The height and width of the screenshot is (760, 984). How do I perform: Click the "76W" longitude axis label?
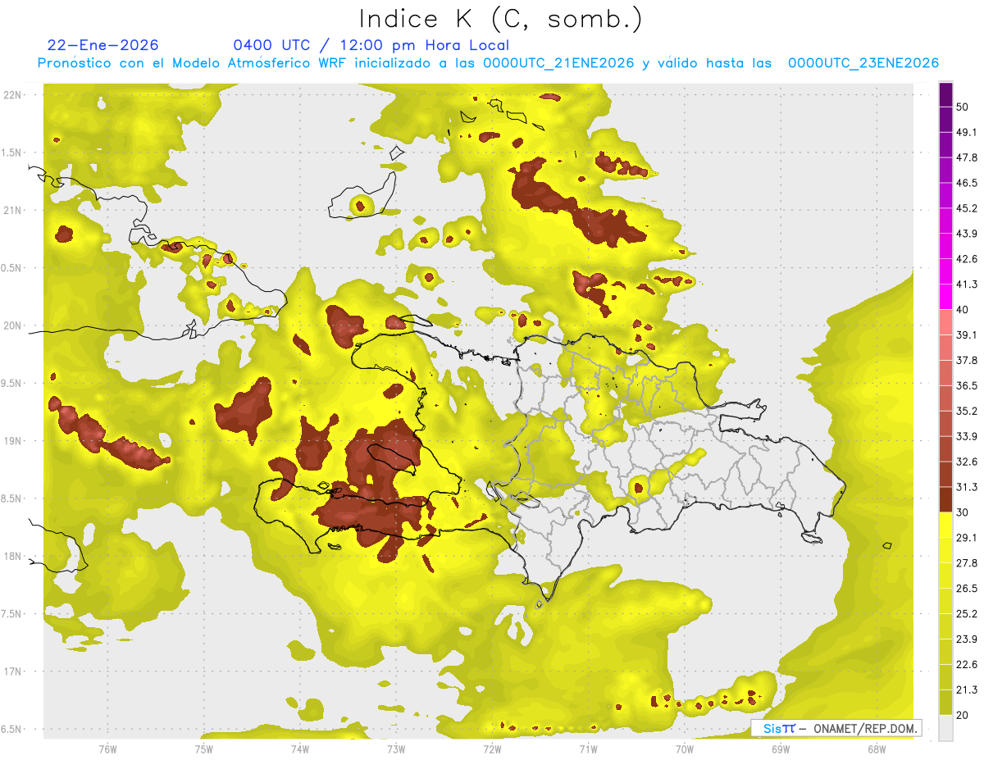tap(107, 749)
